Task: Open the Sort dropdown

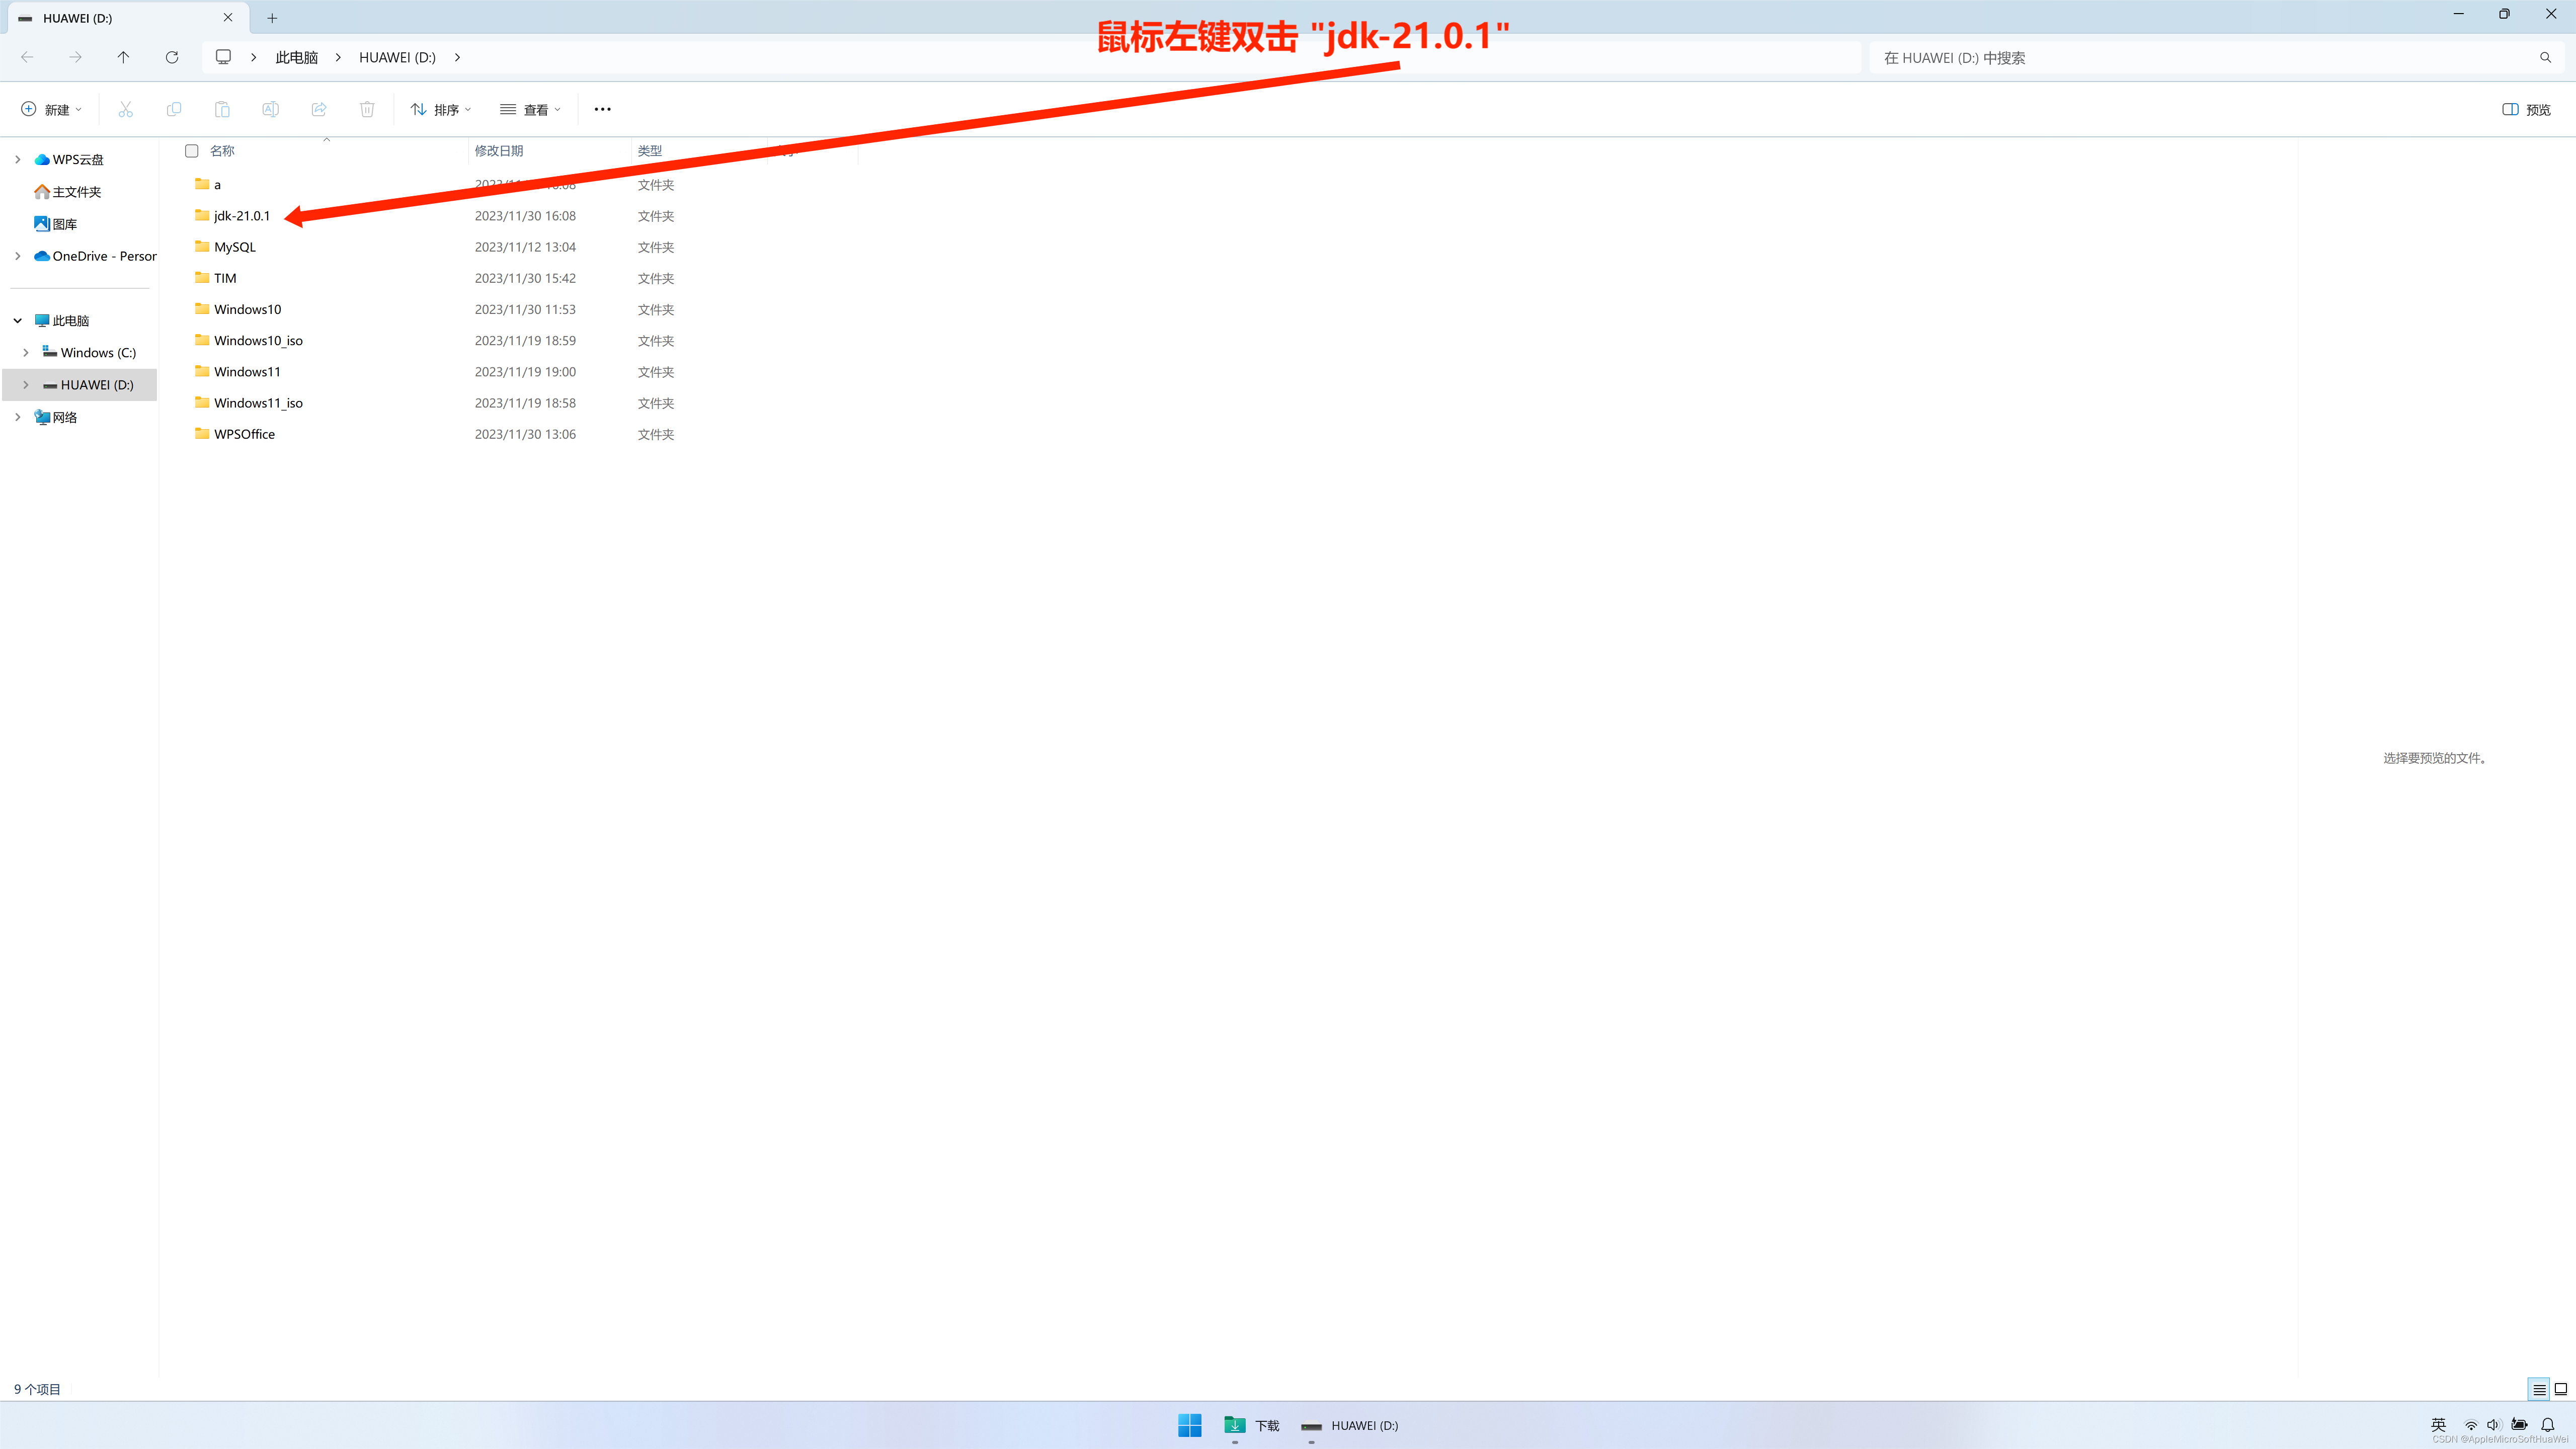Action: 441,109
